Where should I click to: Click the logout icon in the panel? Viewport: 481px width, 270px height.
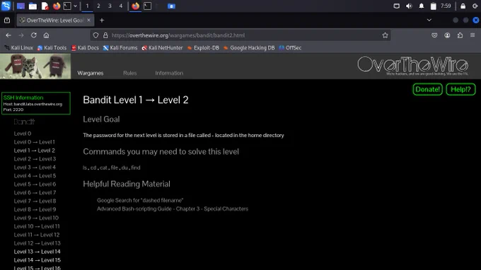[475, 6]
